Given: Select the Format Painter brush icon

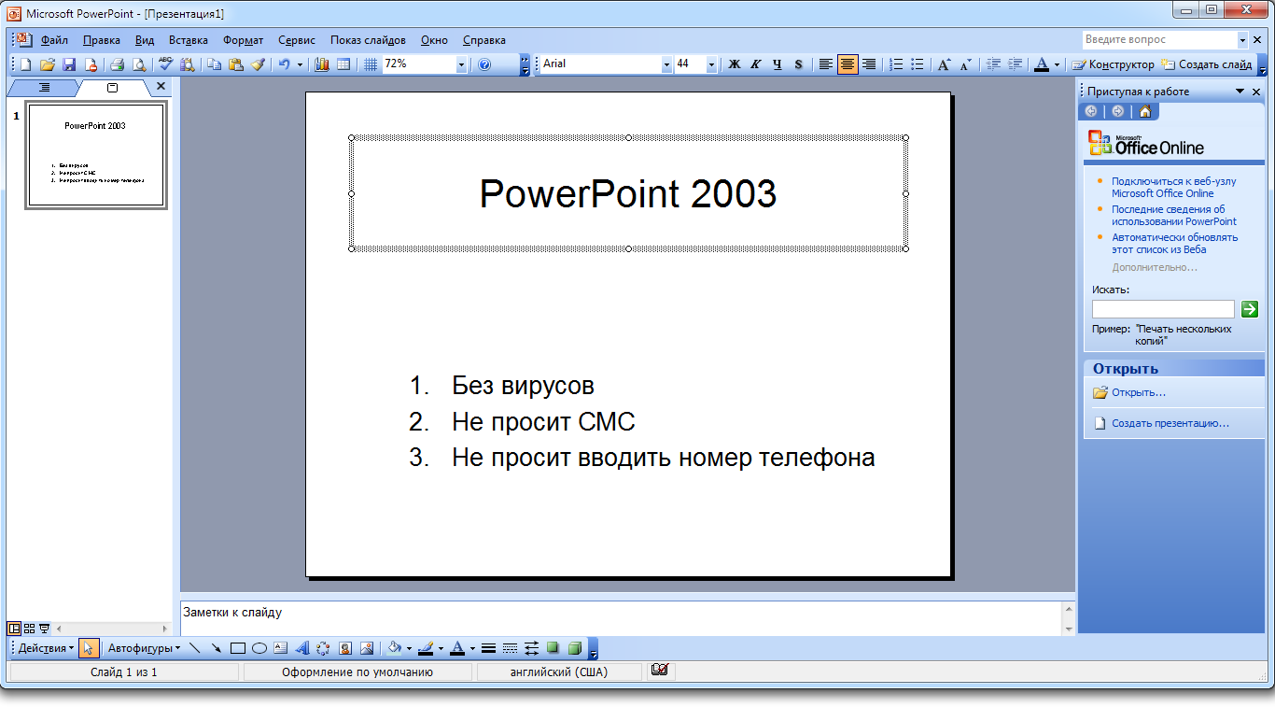Looking at the screenshot, I should (258, 64).
